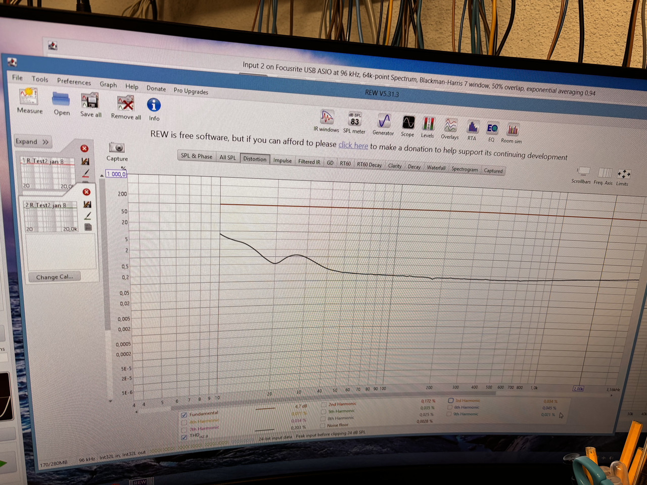Screen dimensions: 647x485
Task: Click the 1 000,0 axis top limit field
Action: [x=116, y=174]
